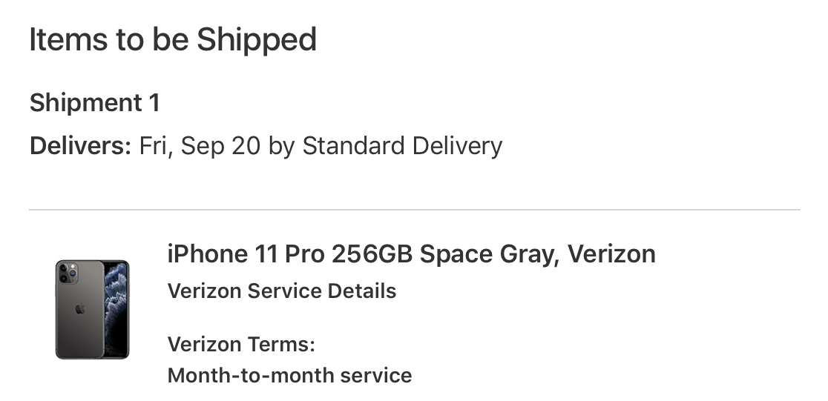Click the Apple logo on the phone image

coord(80,308)
